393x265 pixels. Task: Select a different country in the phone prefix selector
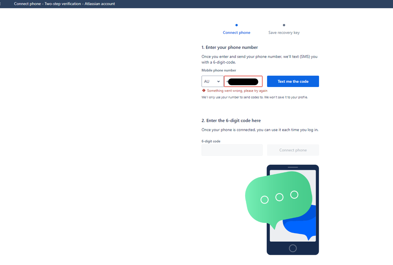point(212,81)
